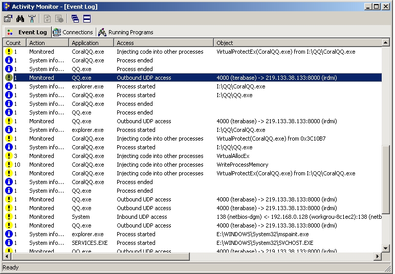The image size is (395, 274).
Task: Click the Connections tab computer icon
Action: [x=57, y=32]
